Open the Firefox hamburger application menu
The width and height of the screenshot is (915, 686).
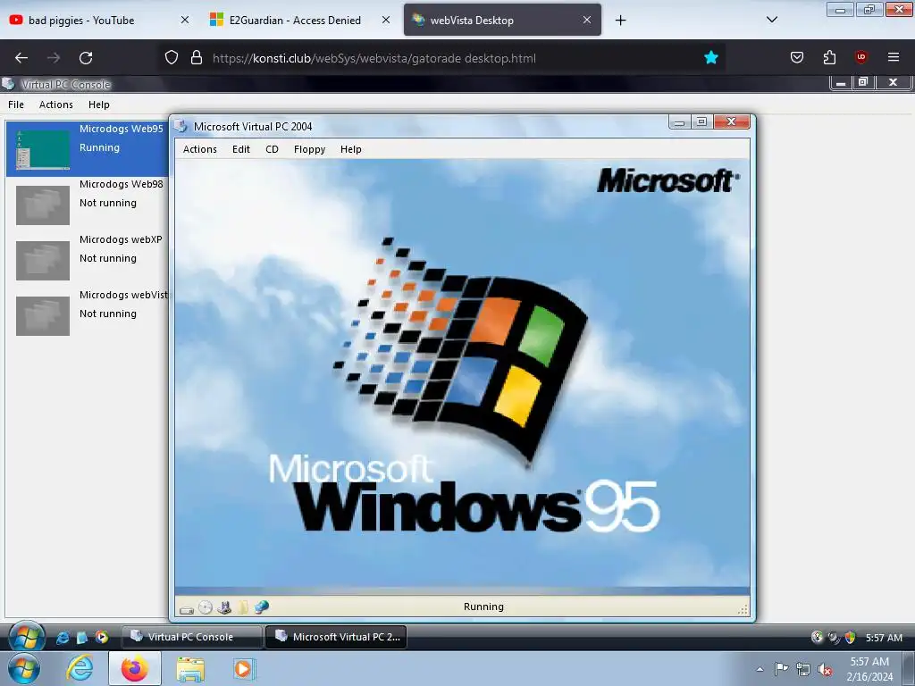coord(894,57)
